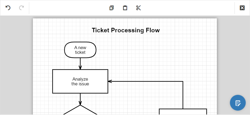Click the Undo arrow icon

click(8, 8)
